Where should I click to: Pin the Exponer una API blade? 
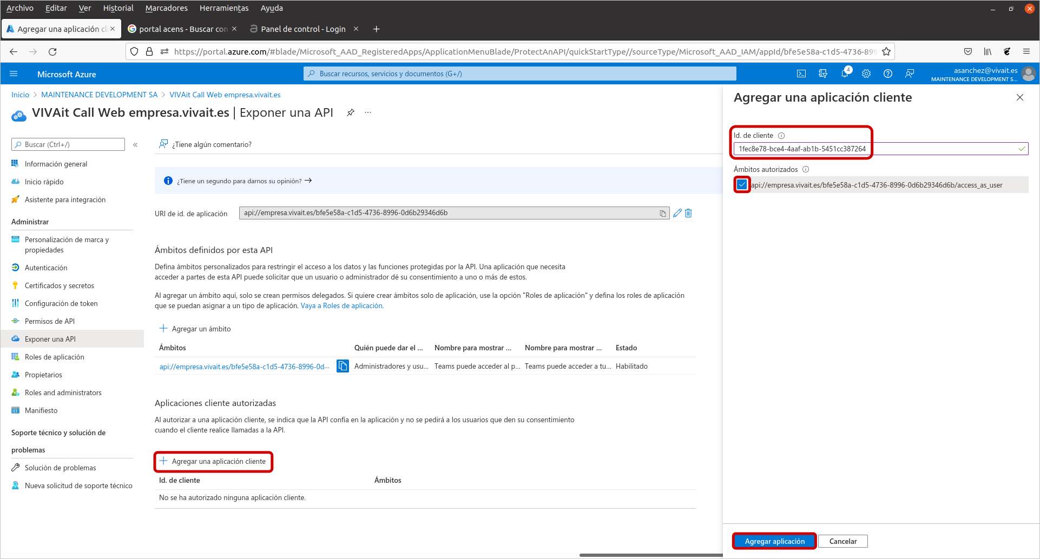[x=351, y=112]
